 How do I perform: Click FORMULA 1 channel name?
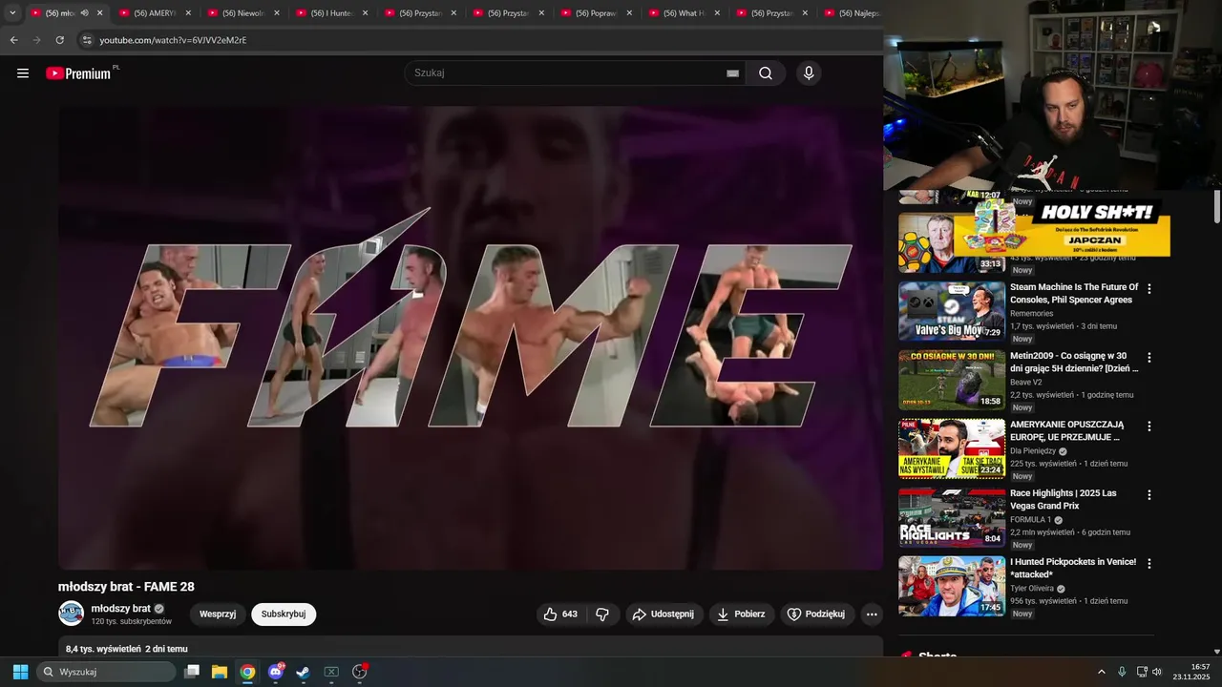click(x=1031, y=520)
